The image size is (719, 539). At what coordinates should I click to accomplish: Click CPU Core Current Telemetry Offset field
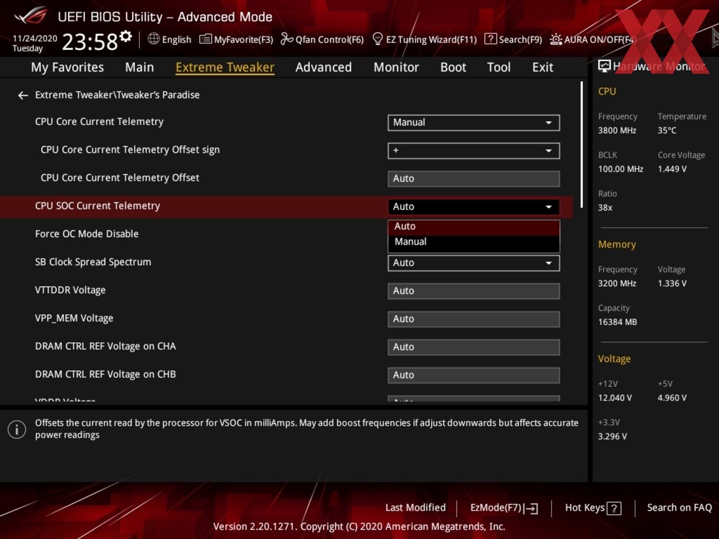pos(474,179)
